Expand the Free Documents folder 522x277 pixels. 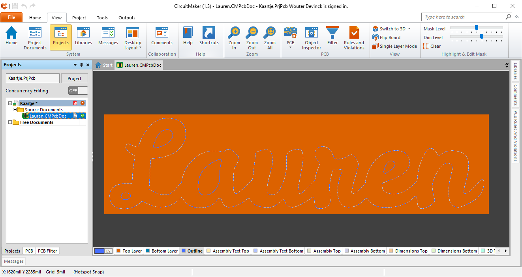(10, 122)
